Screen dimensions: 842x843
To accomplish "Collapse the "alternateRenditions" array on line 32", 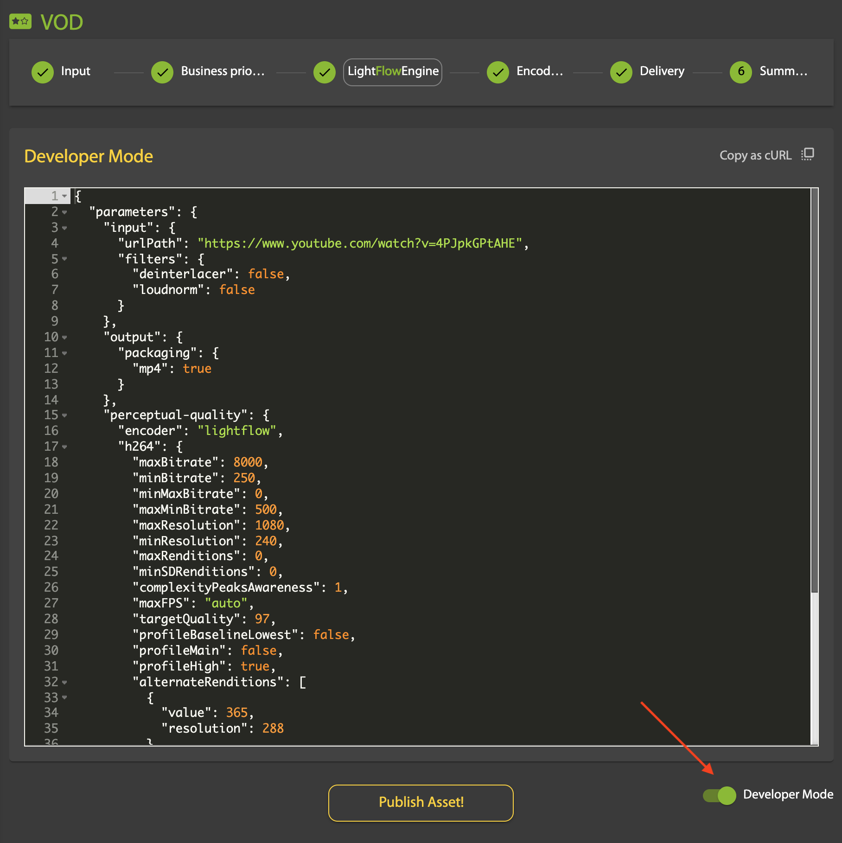I will [64, 683].
